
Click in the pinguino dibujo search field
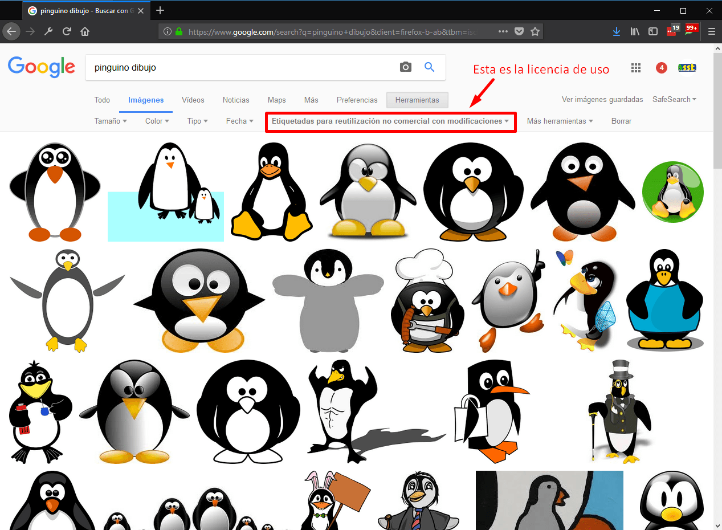242,67
